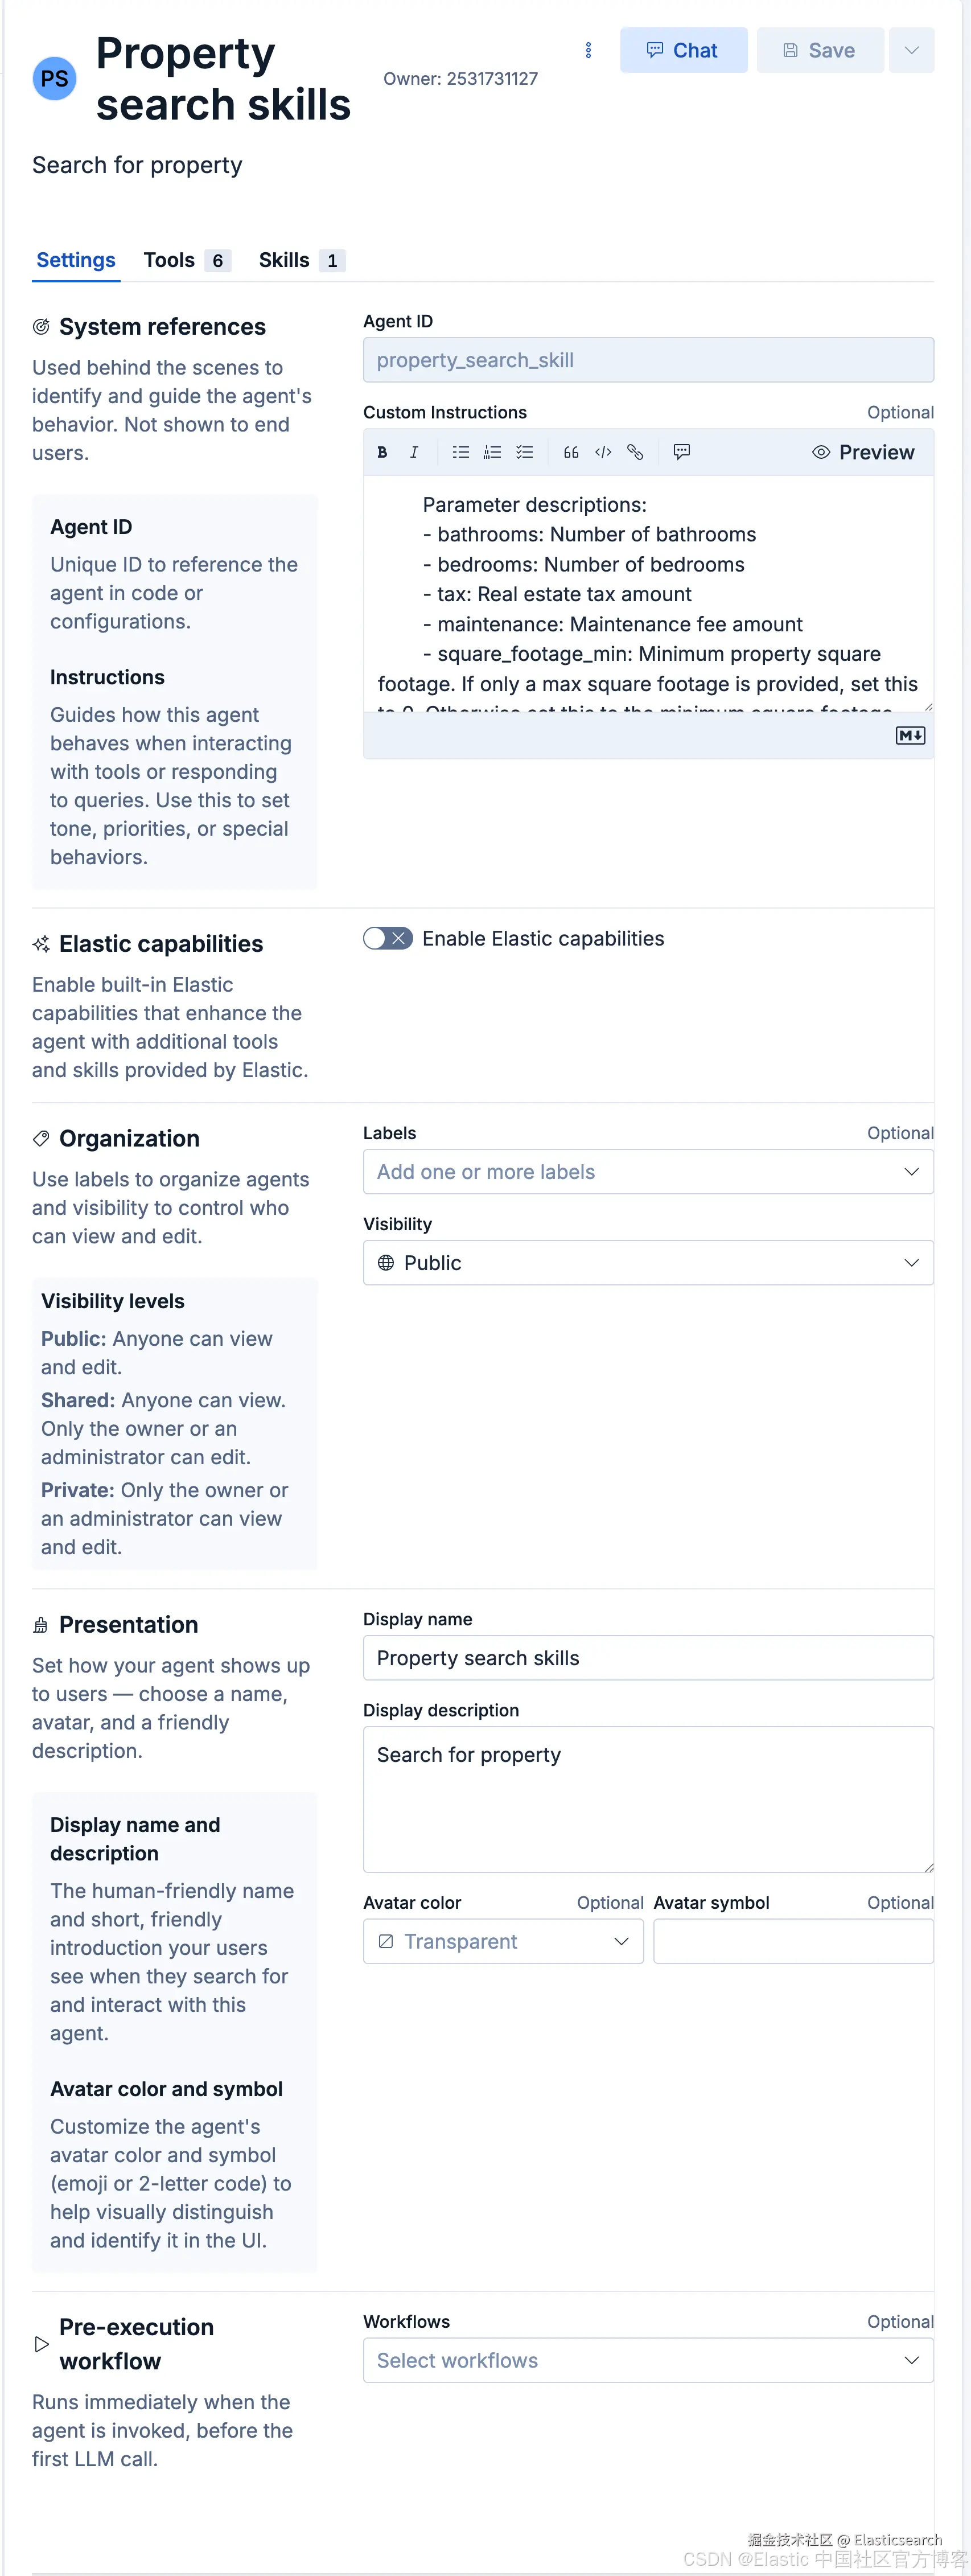Image resolution: width=971 pixels, height=2576 pixels.
Task: Click the Avatar symbol input field
Action: pyautogui.click(x=793, y=1941)
